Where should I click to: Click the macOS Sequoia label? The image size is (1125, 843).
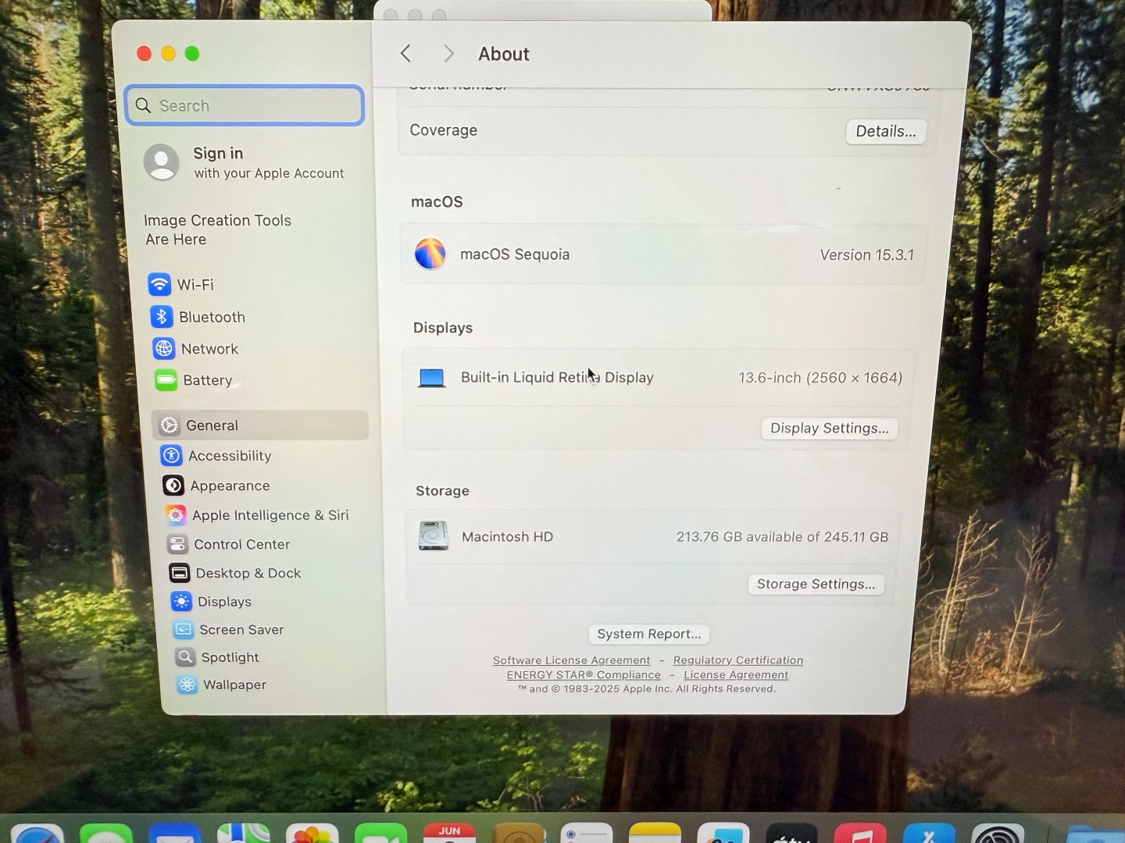[x=515, y=254]
